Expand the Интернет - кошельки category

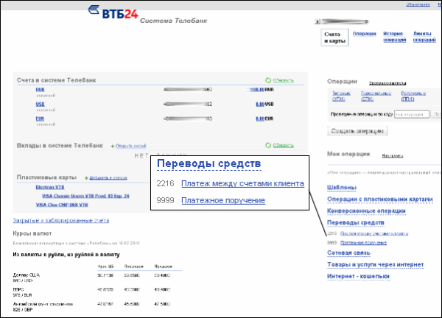(x=358, y=276)
